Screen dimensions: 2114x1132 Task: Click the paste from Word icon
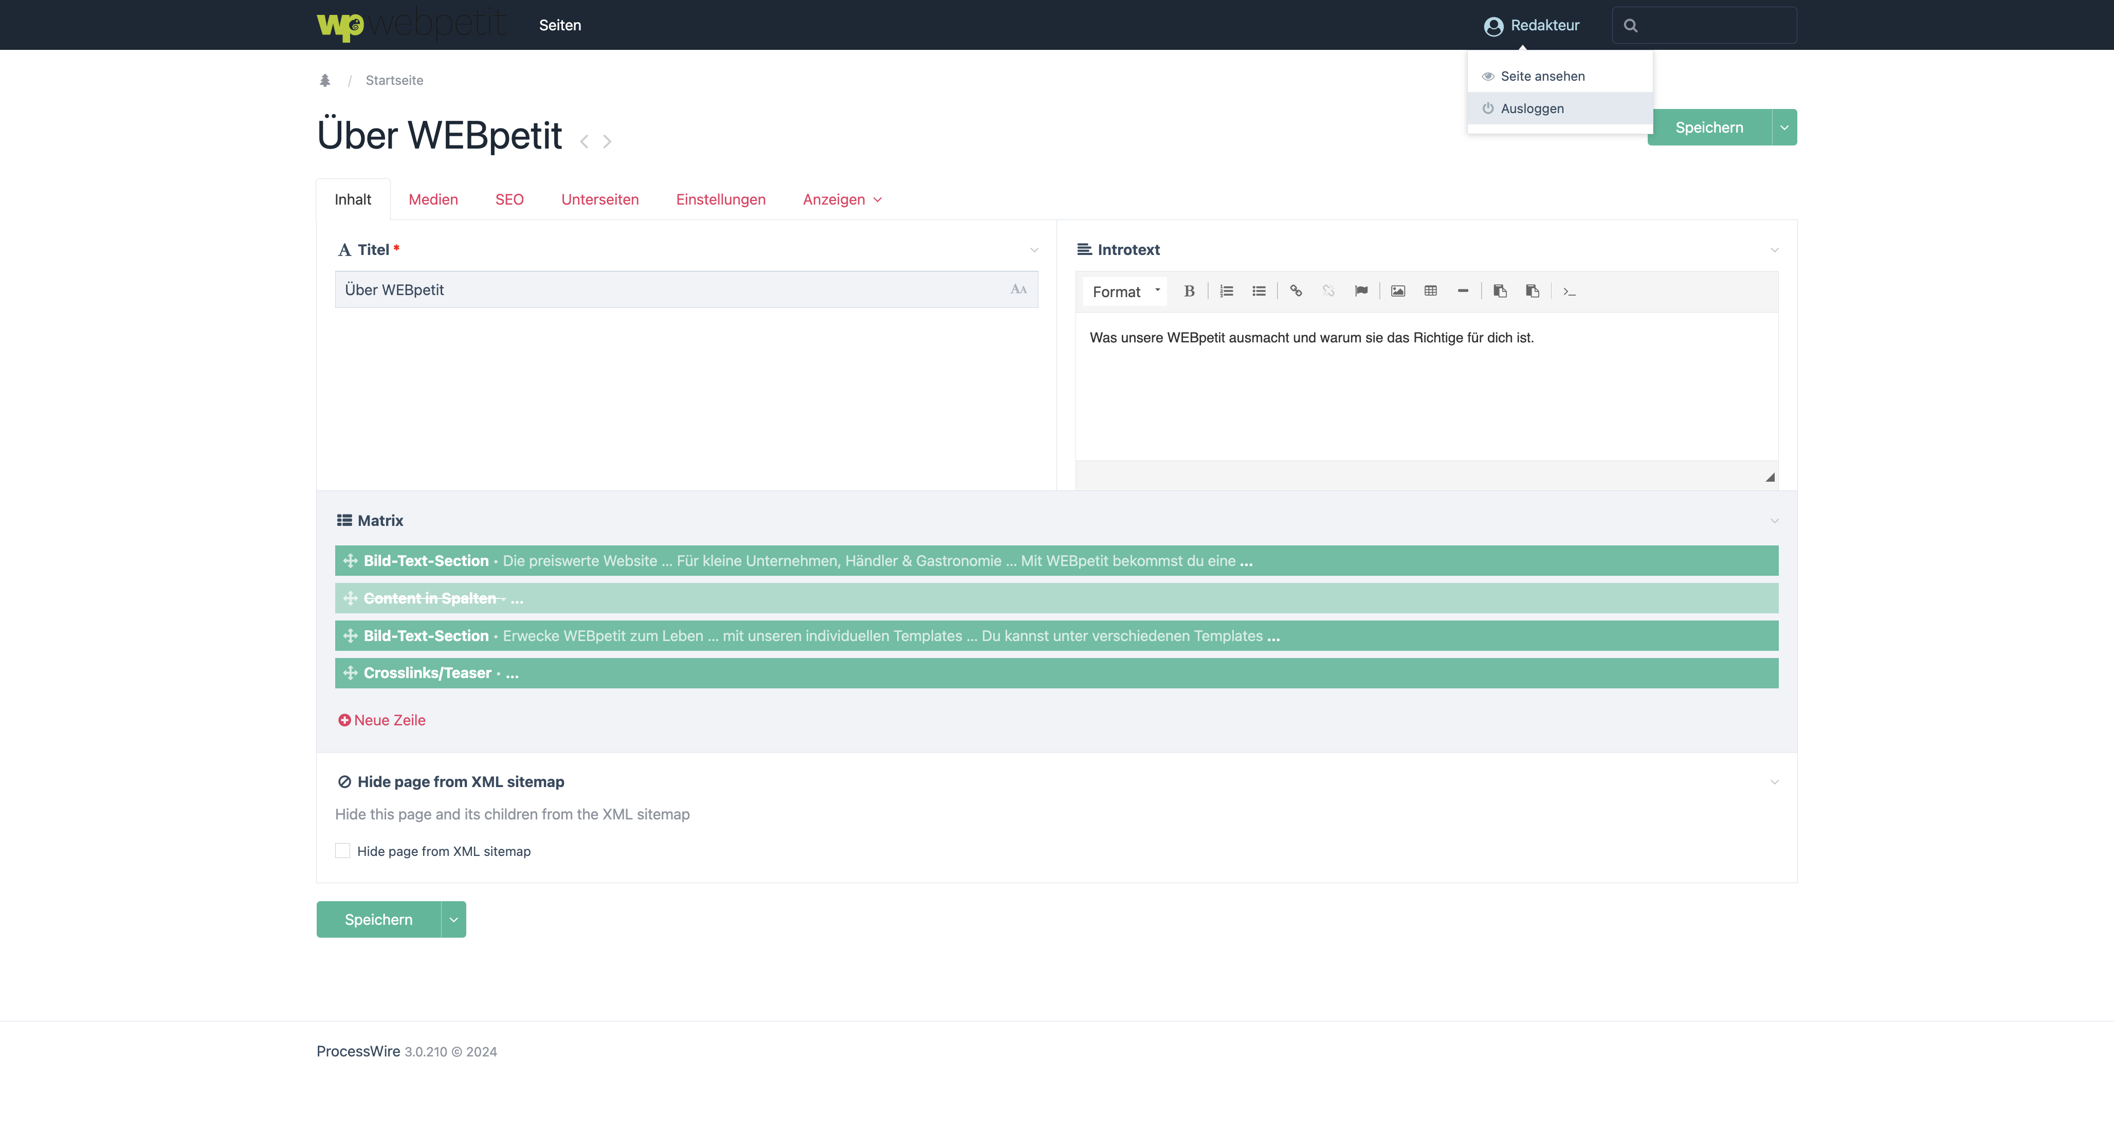pos(1532,291)
